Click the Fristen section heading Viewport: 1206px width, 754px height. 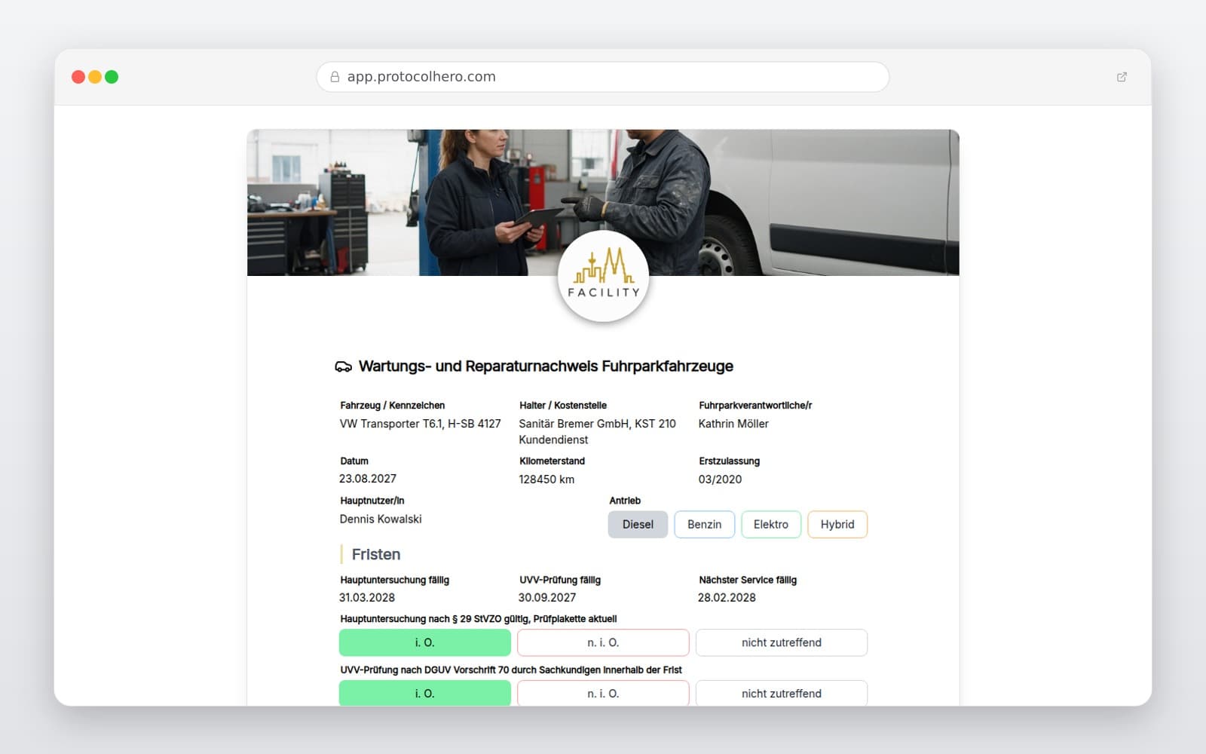pos(376,554)
